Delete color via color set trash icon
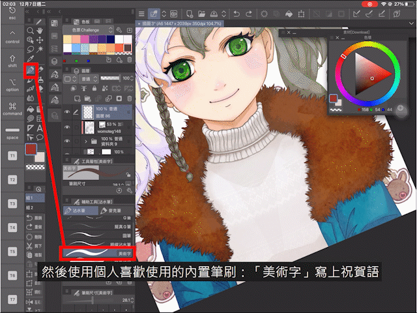Viewport: 417px width, 313px height. point(130,60)
